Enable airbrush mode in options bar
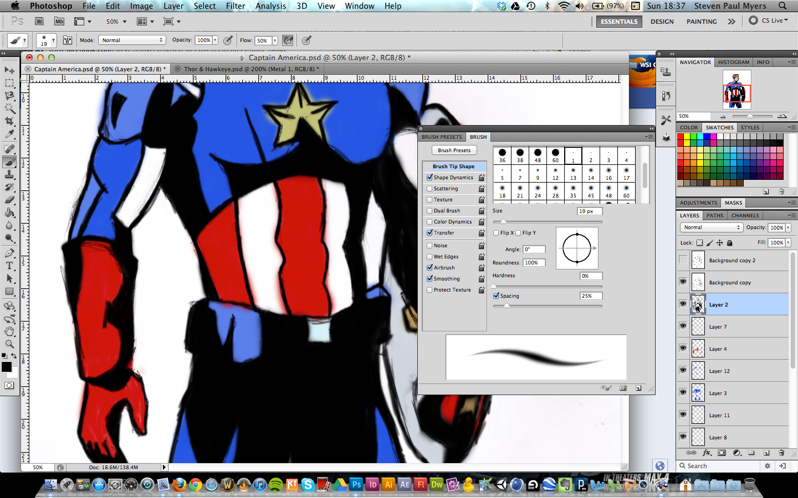Viewport: 798px width, 498px height. coord(288,40)
